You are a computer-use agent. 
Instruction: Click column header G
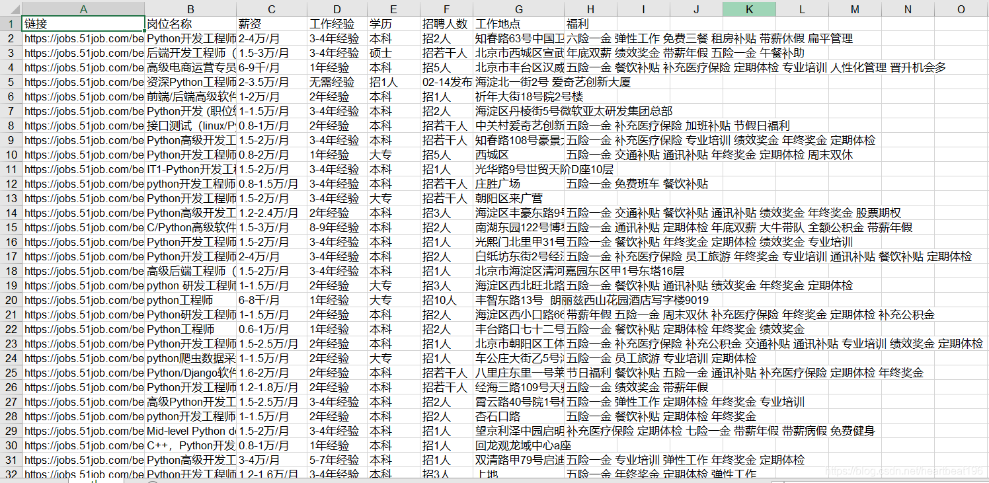[518, 9]
